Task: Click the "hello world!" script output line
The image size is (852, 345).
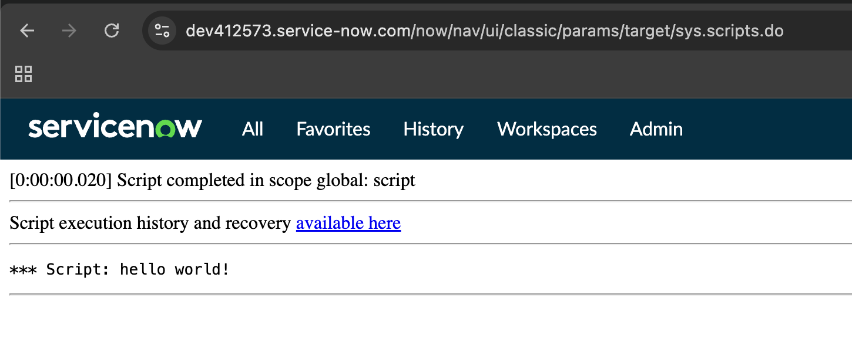Action: [120, 270]
